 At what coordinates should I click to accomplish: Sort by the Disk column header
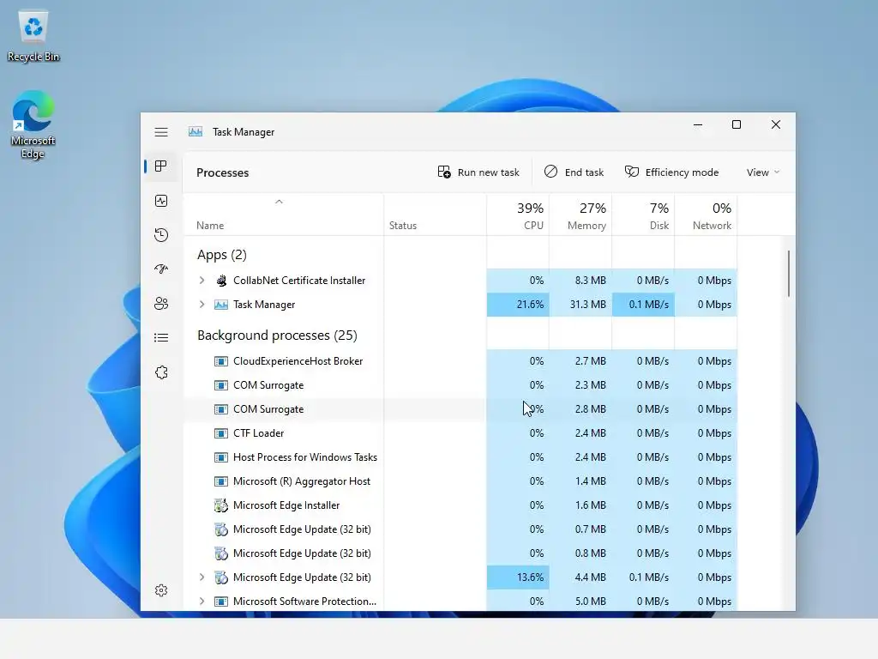(643, 215)
